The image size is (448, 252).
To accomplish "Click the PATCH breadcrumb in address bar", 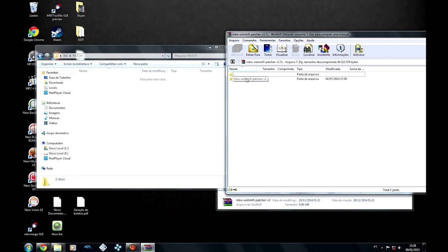I will pos(78,56).
